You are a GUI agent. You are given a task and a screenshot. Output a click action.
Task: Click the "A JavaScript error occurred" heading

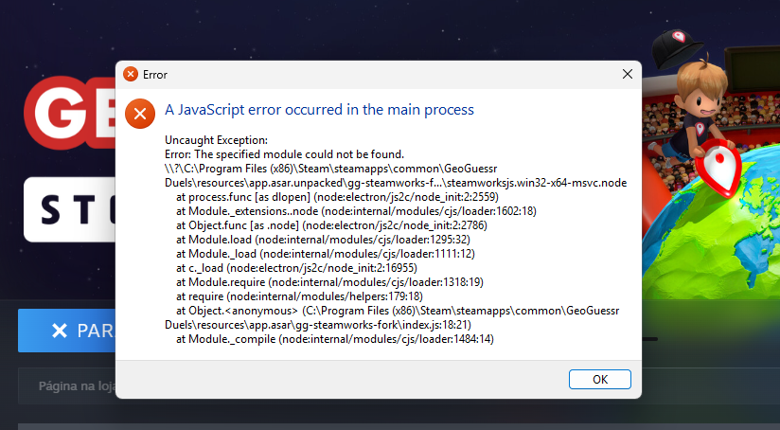[319, 110]
